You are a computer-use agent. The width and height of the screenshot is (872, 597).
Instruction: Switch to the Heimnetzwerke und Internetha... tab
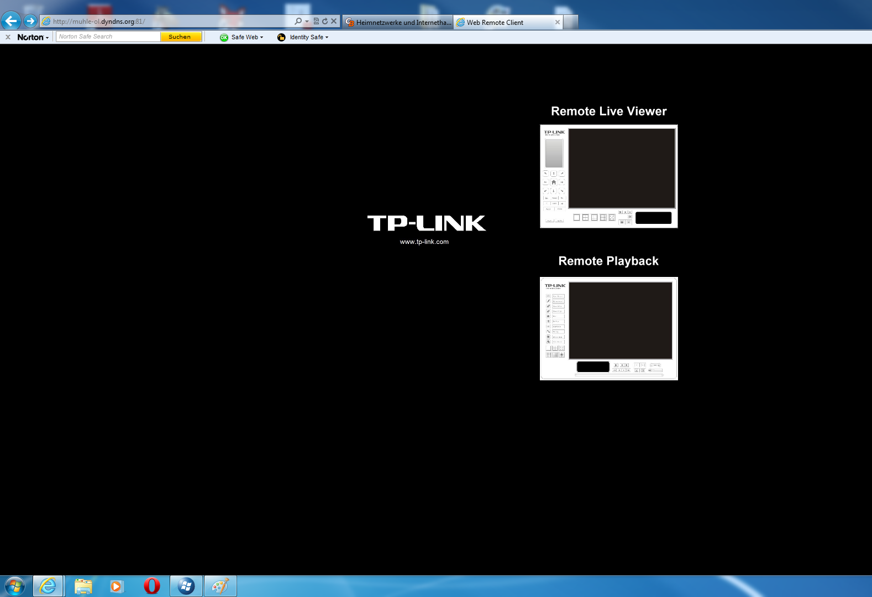[x=398, y=22]
